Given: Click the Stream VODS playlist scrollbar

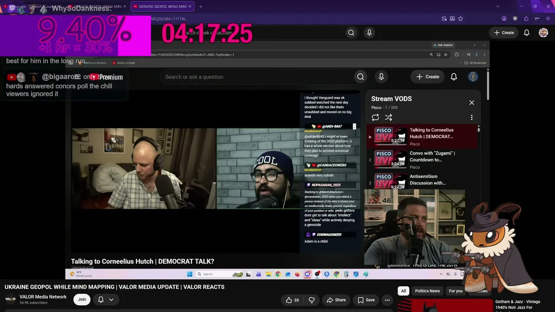Looking at the screenshot, I should pos(479,130).
